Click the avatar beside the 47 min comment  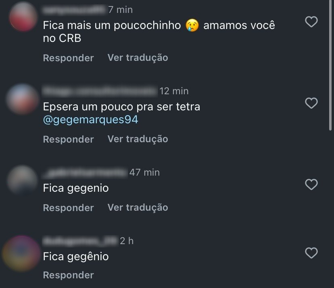[x=23, y=179]
